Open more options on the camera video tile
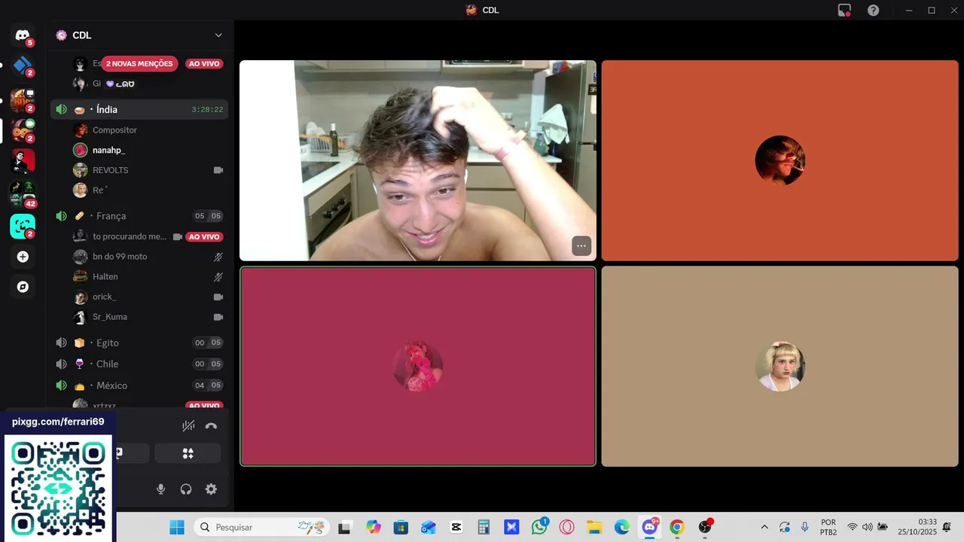Image resolution: width=964 pixels, height=542 pixels. (581, 246)
